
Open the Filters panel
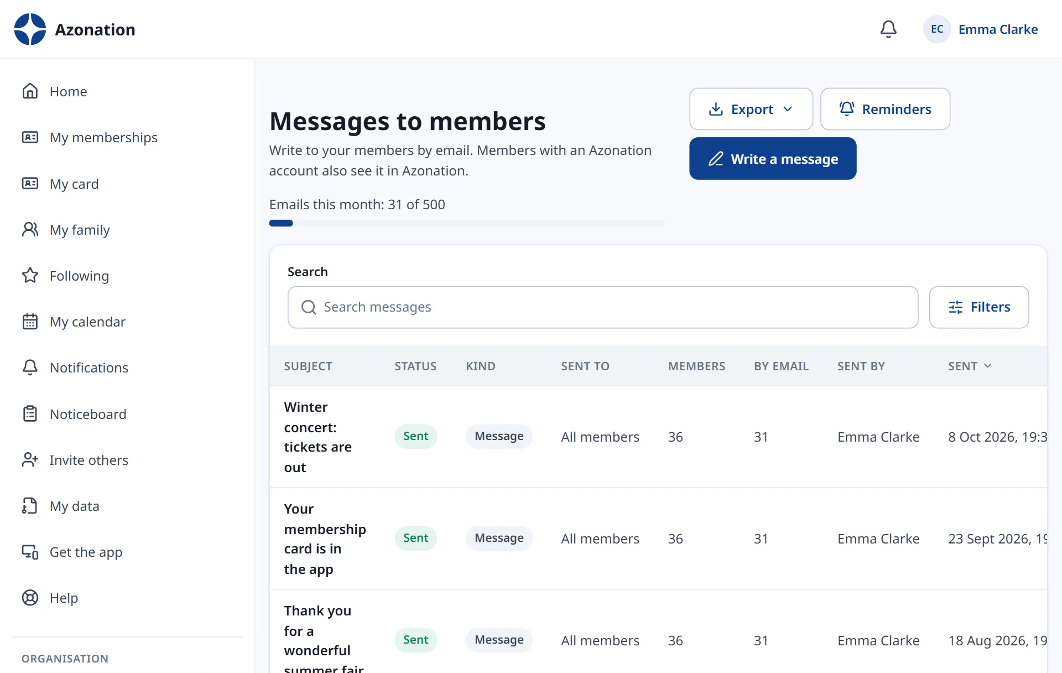pos(979,307)
